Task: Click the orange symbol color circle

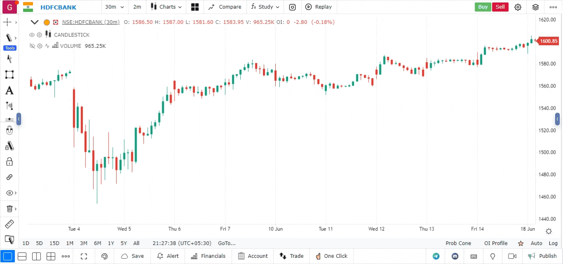Action: click(x=47, y=22)
